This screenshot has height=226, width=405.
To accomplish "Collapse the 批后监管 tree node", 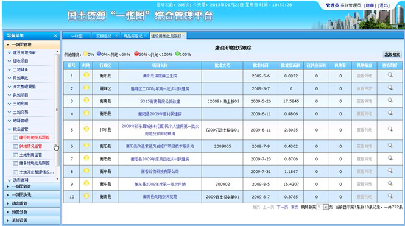I will click(x=10, y=129).
